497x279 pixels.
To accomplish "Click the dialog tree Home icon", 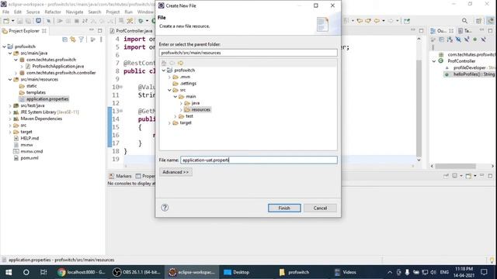I will 164,63.
